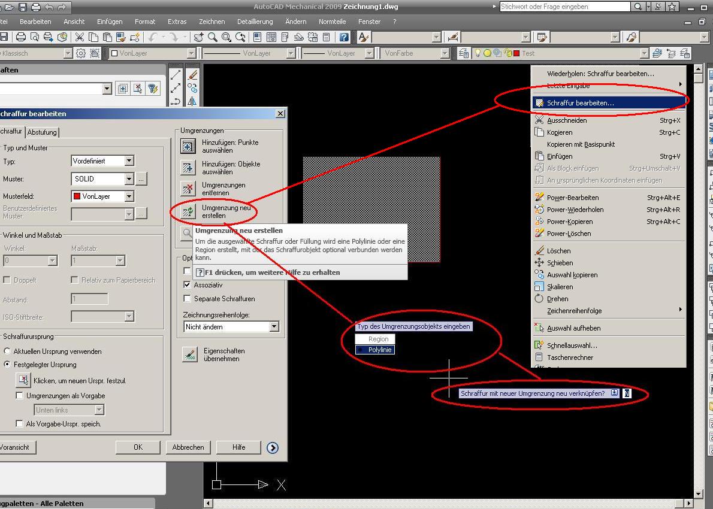The width and height of the screenshot is (713, 509).
Task: Click the Cut scissors icon in the toolbar
Action: pos(80,37)
